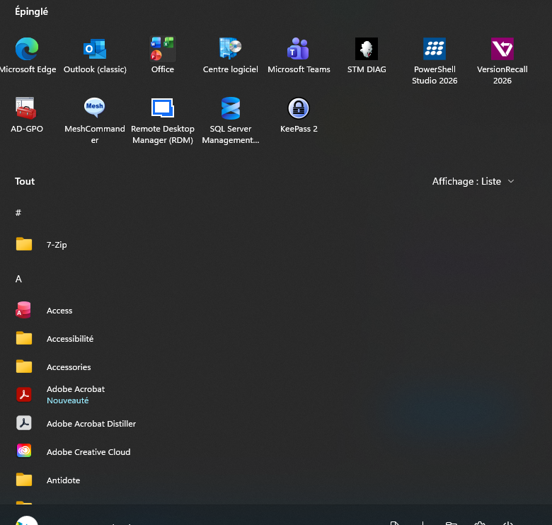Open Adobe Acrobat Distiller
552x525 pixels.
[76, 424]
